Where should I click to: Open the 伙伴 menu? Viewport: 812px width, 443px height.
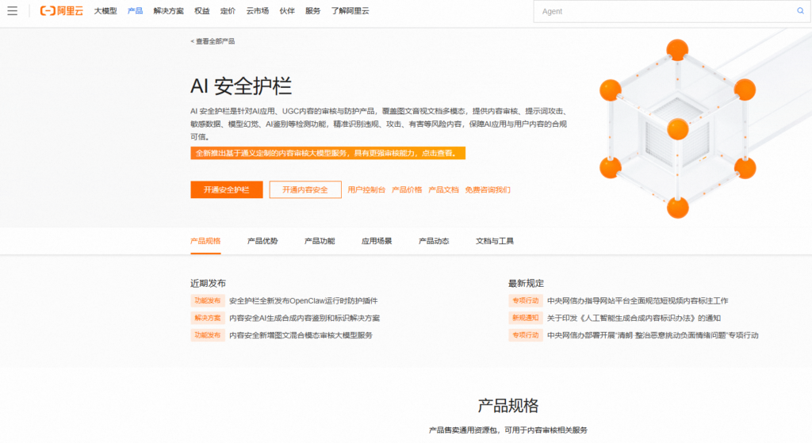(287, 11)
